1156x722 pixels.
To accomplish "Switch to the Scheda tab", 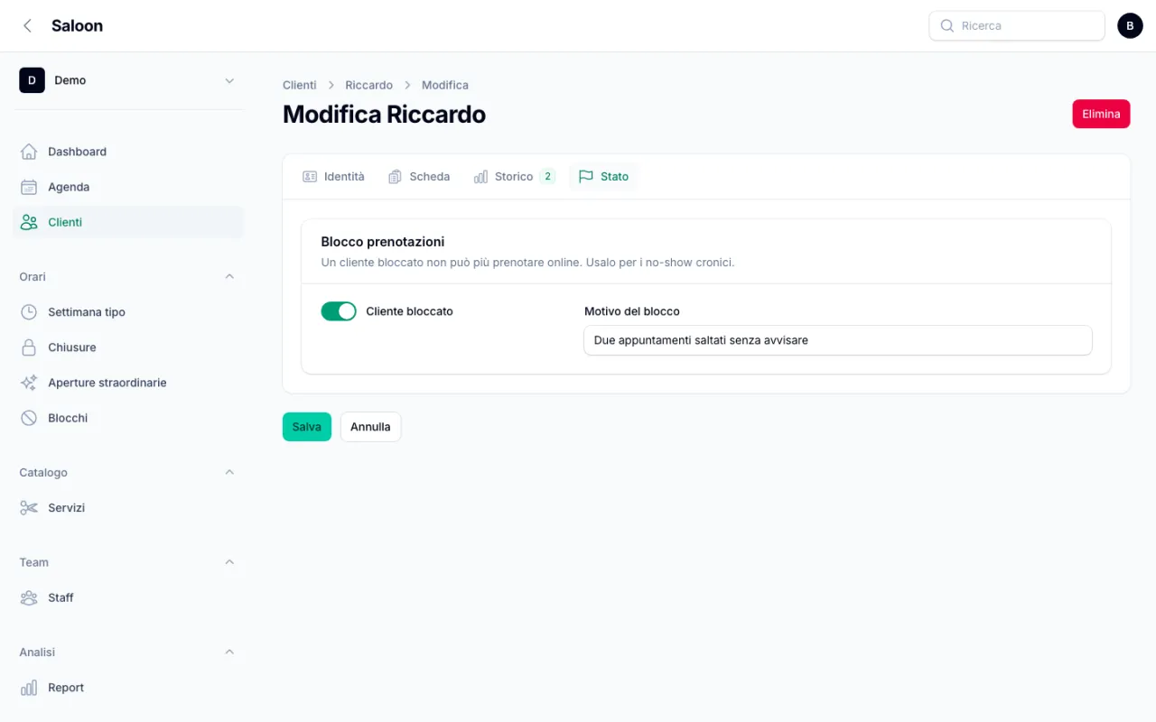I will [x=419, y=177].
